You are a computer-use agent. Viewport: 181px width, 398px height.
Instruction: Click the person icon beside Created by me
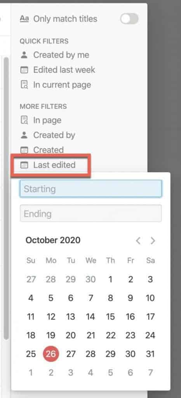click(x=24, y=55)
